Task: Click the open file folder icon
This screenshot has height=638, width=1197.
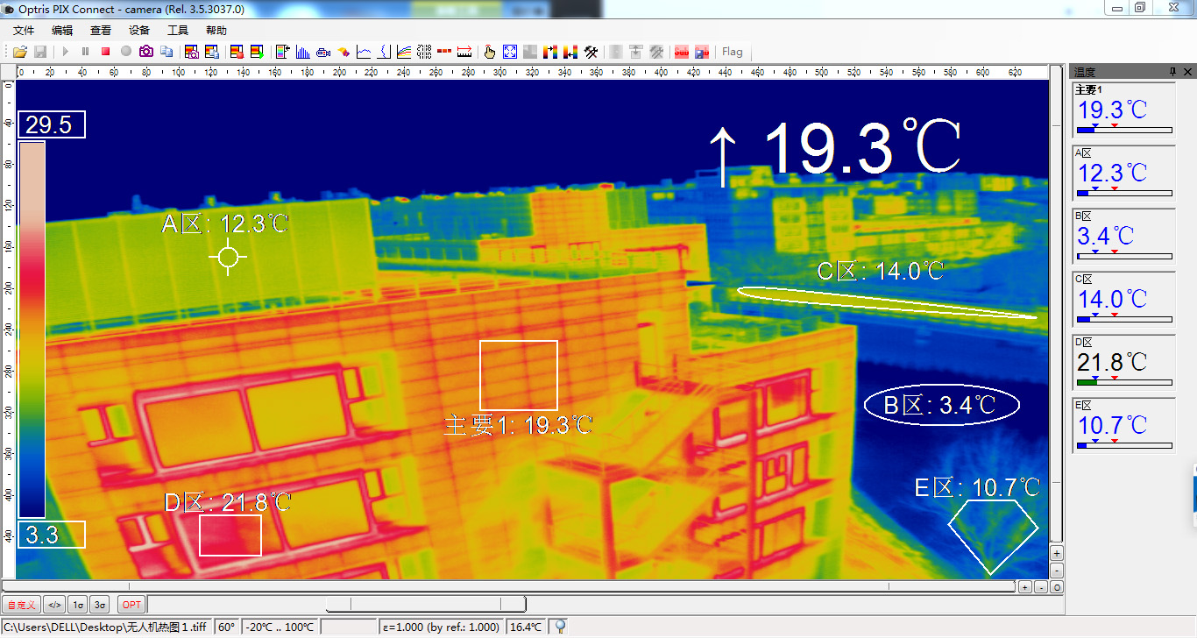Action: 19,52
